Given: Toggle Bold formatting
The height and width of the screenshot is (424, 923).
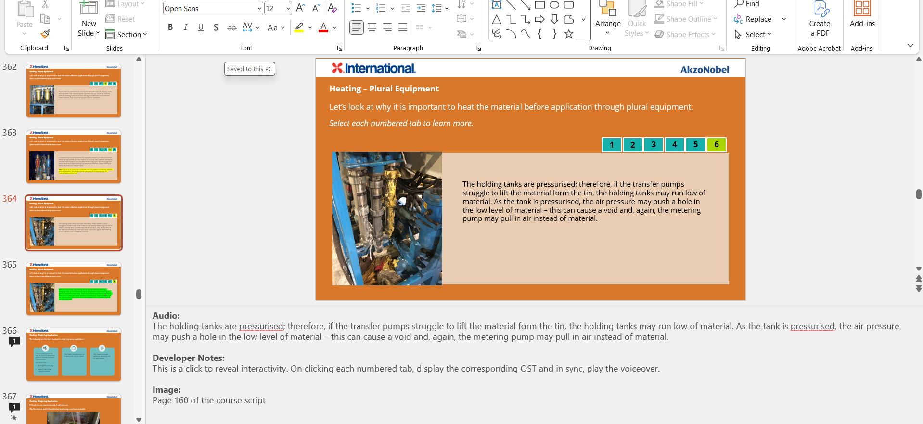Looking at the screenshot, I should coord(170,27).
